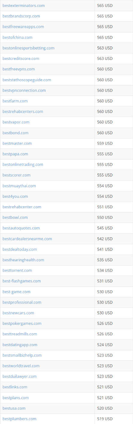
Task: Open bestpokergames.com domain link
Action: click(x=22, y=323)
